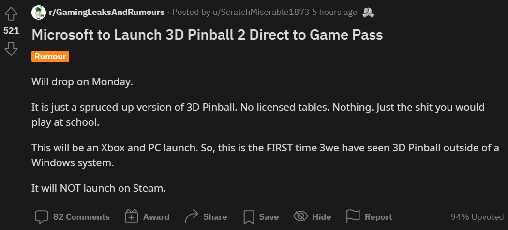Open the subreddit avatar icon
The image size is (508, 230).
tap(39, 13)
